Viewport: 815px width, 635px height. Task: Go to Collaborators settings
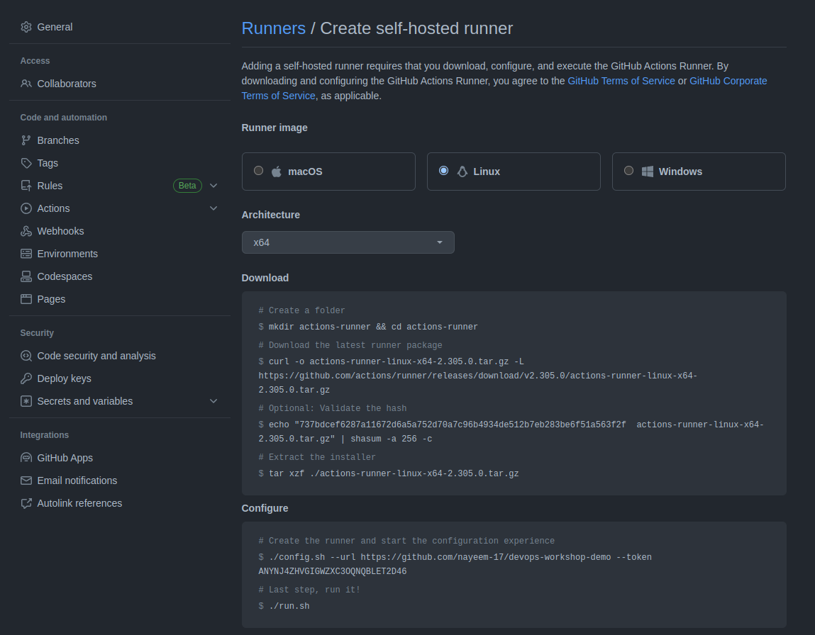point(67,84)
